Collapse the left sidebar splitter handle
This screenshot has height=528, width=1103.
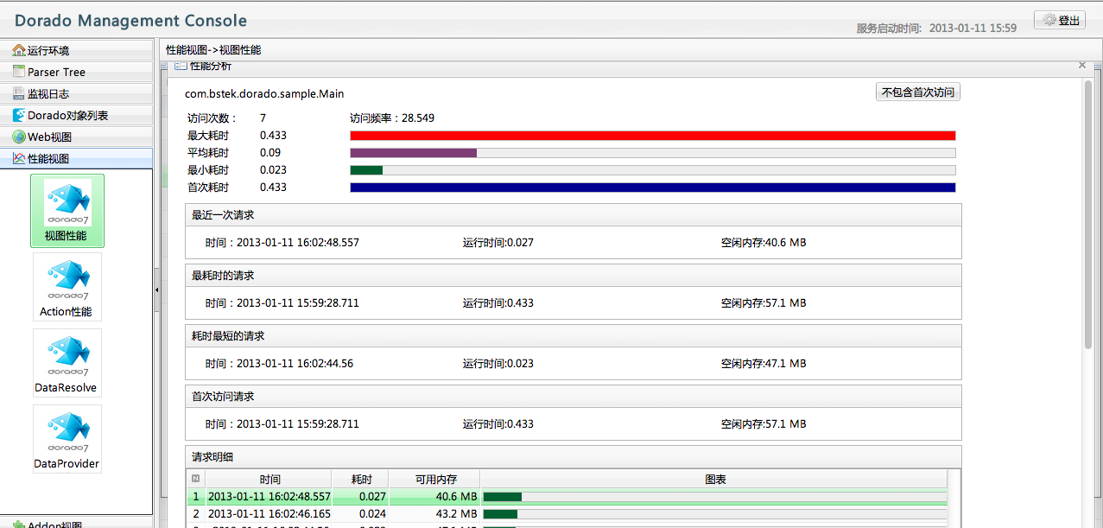tap(156, 290)
